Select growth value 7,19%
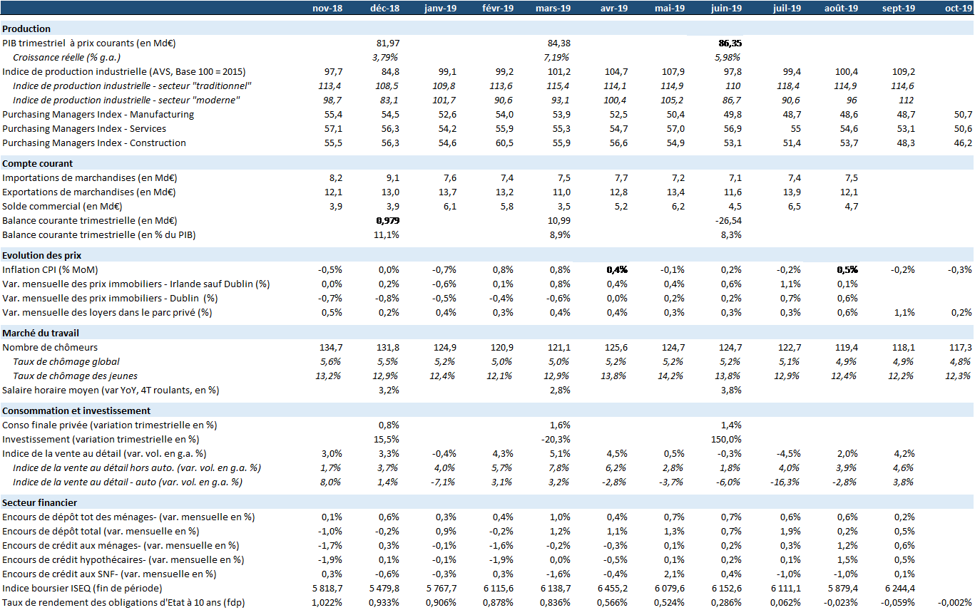This screenshot has height=610, width=975. pyautogui.click(x=557, y=57)
